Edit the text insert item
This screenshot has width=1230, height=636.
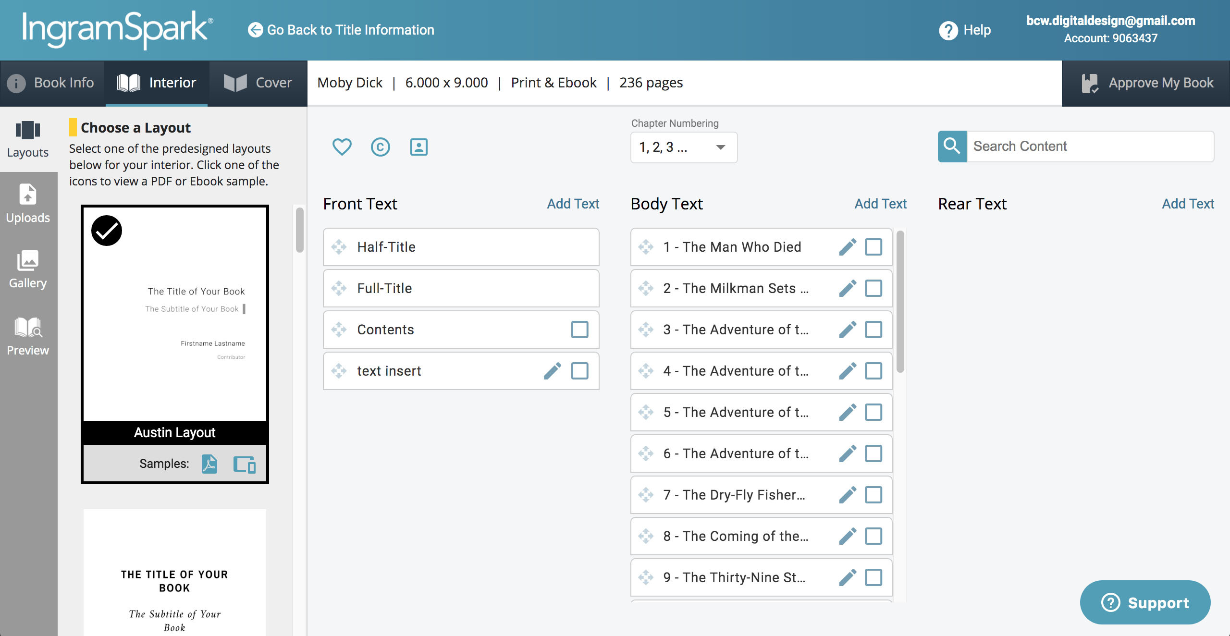[553, 371]
